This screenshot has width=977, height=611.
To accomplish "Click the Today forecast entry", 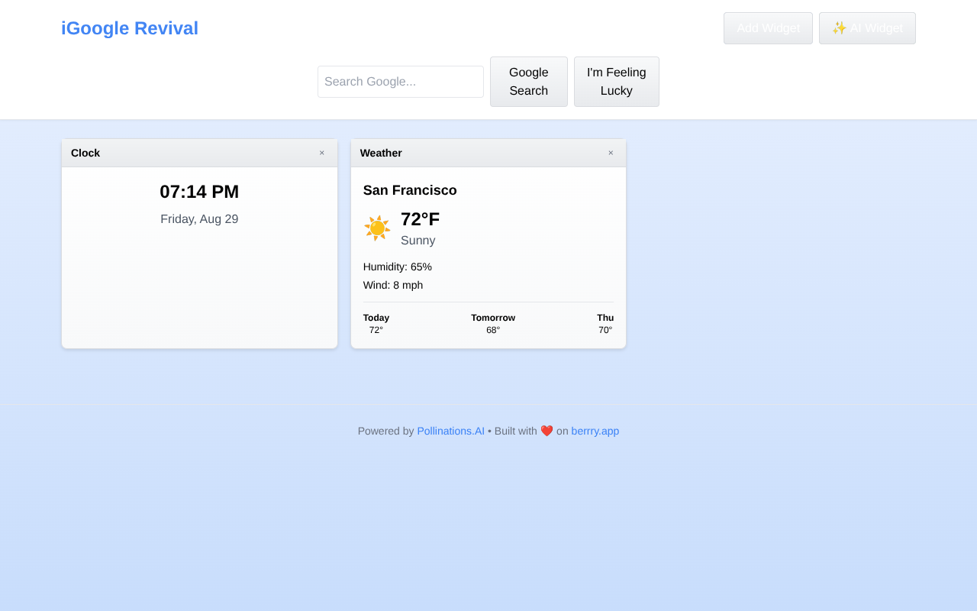I will coord(376,323).
